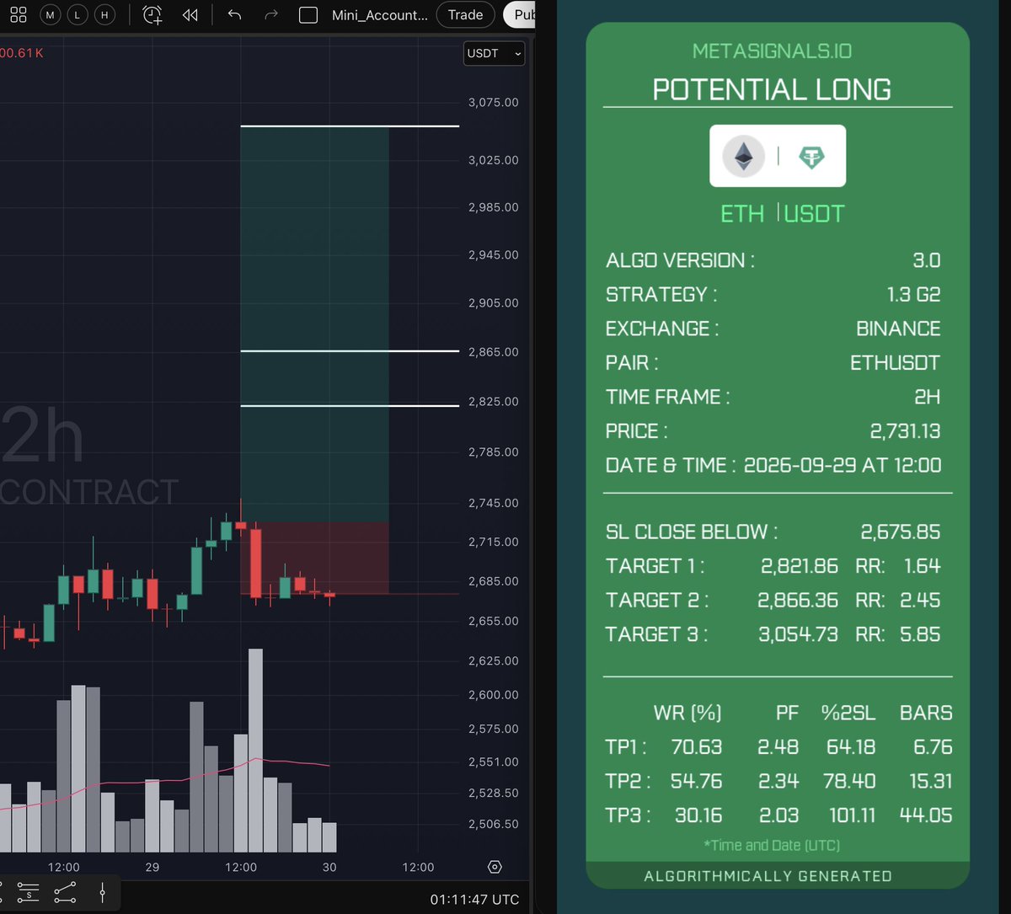The image size is (1011, 914).
Task: Create a new alert with clock icon
Action: pos(152,14)
